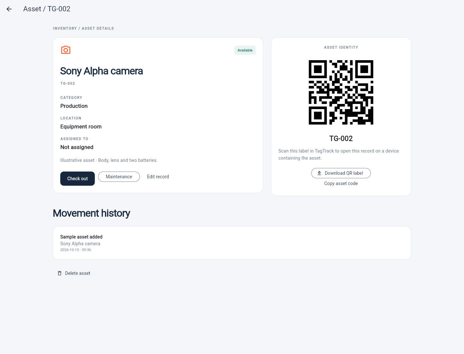
Task: Click the TG-002 code below the camera name
Action: point(68,83)
